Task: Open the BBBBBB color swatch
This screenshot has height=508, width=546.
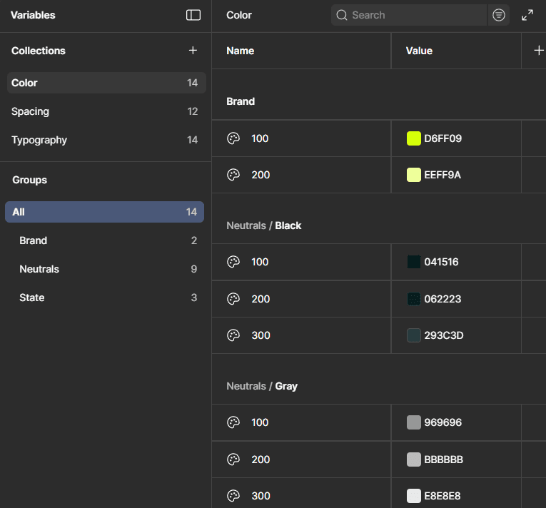Action: tap(414, 459)
